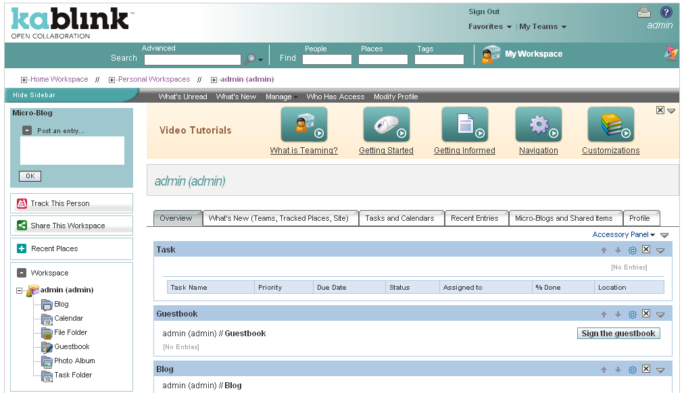
Task: Switch to the Profile tab
Action: pyautogui.click(x=641, y=218)
